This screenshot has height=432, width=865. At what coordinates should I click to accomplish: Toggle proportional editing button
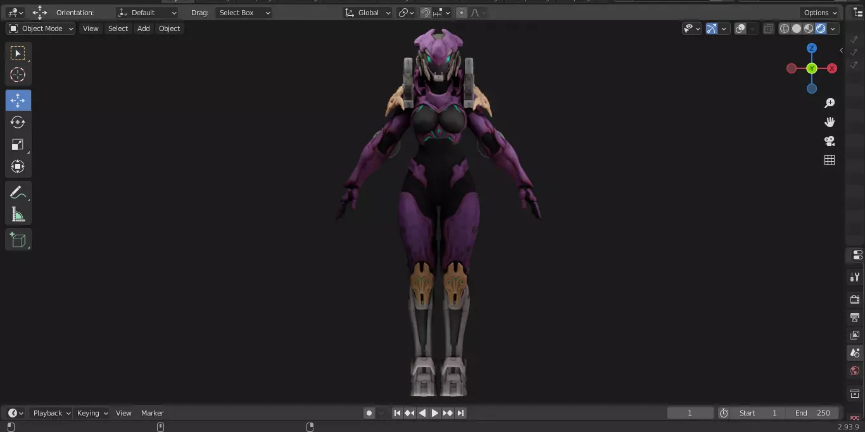[x=462, y=13]
